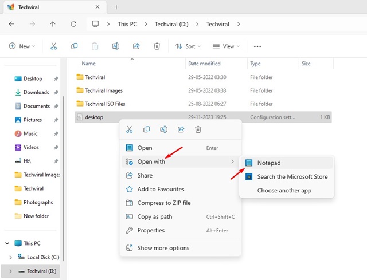Open the See more ellipsis menu

(x=257, y=46)
